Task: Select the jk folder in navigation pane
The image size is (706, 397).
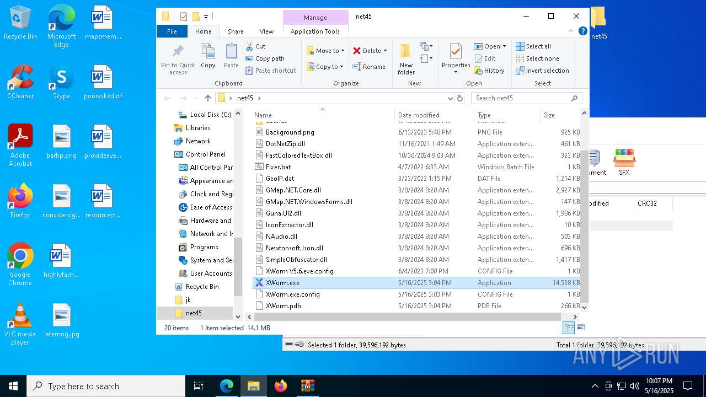Action: pos(183,300)
